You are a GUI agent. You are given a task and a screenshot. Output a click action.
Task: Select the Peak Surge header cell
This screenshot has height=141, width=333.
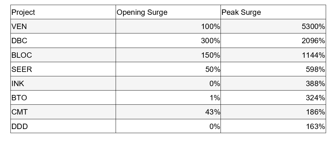point(273,12)
